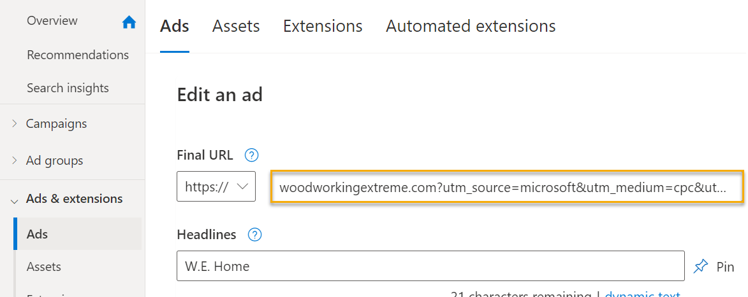
Task: Open the Final URL help icon
Action: [x=252, y=155]
